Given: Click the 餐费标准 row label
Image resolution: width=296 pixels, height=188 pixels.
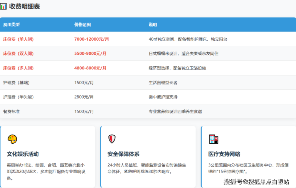Looking at the screenshot, I should coord(11,111).
